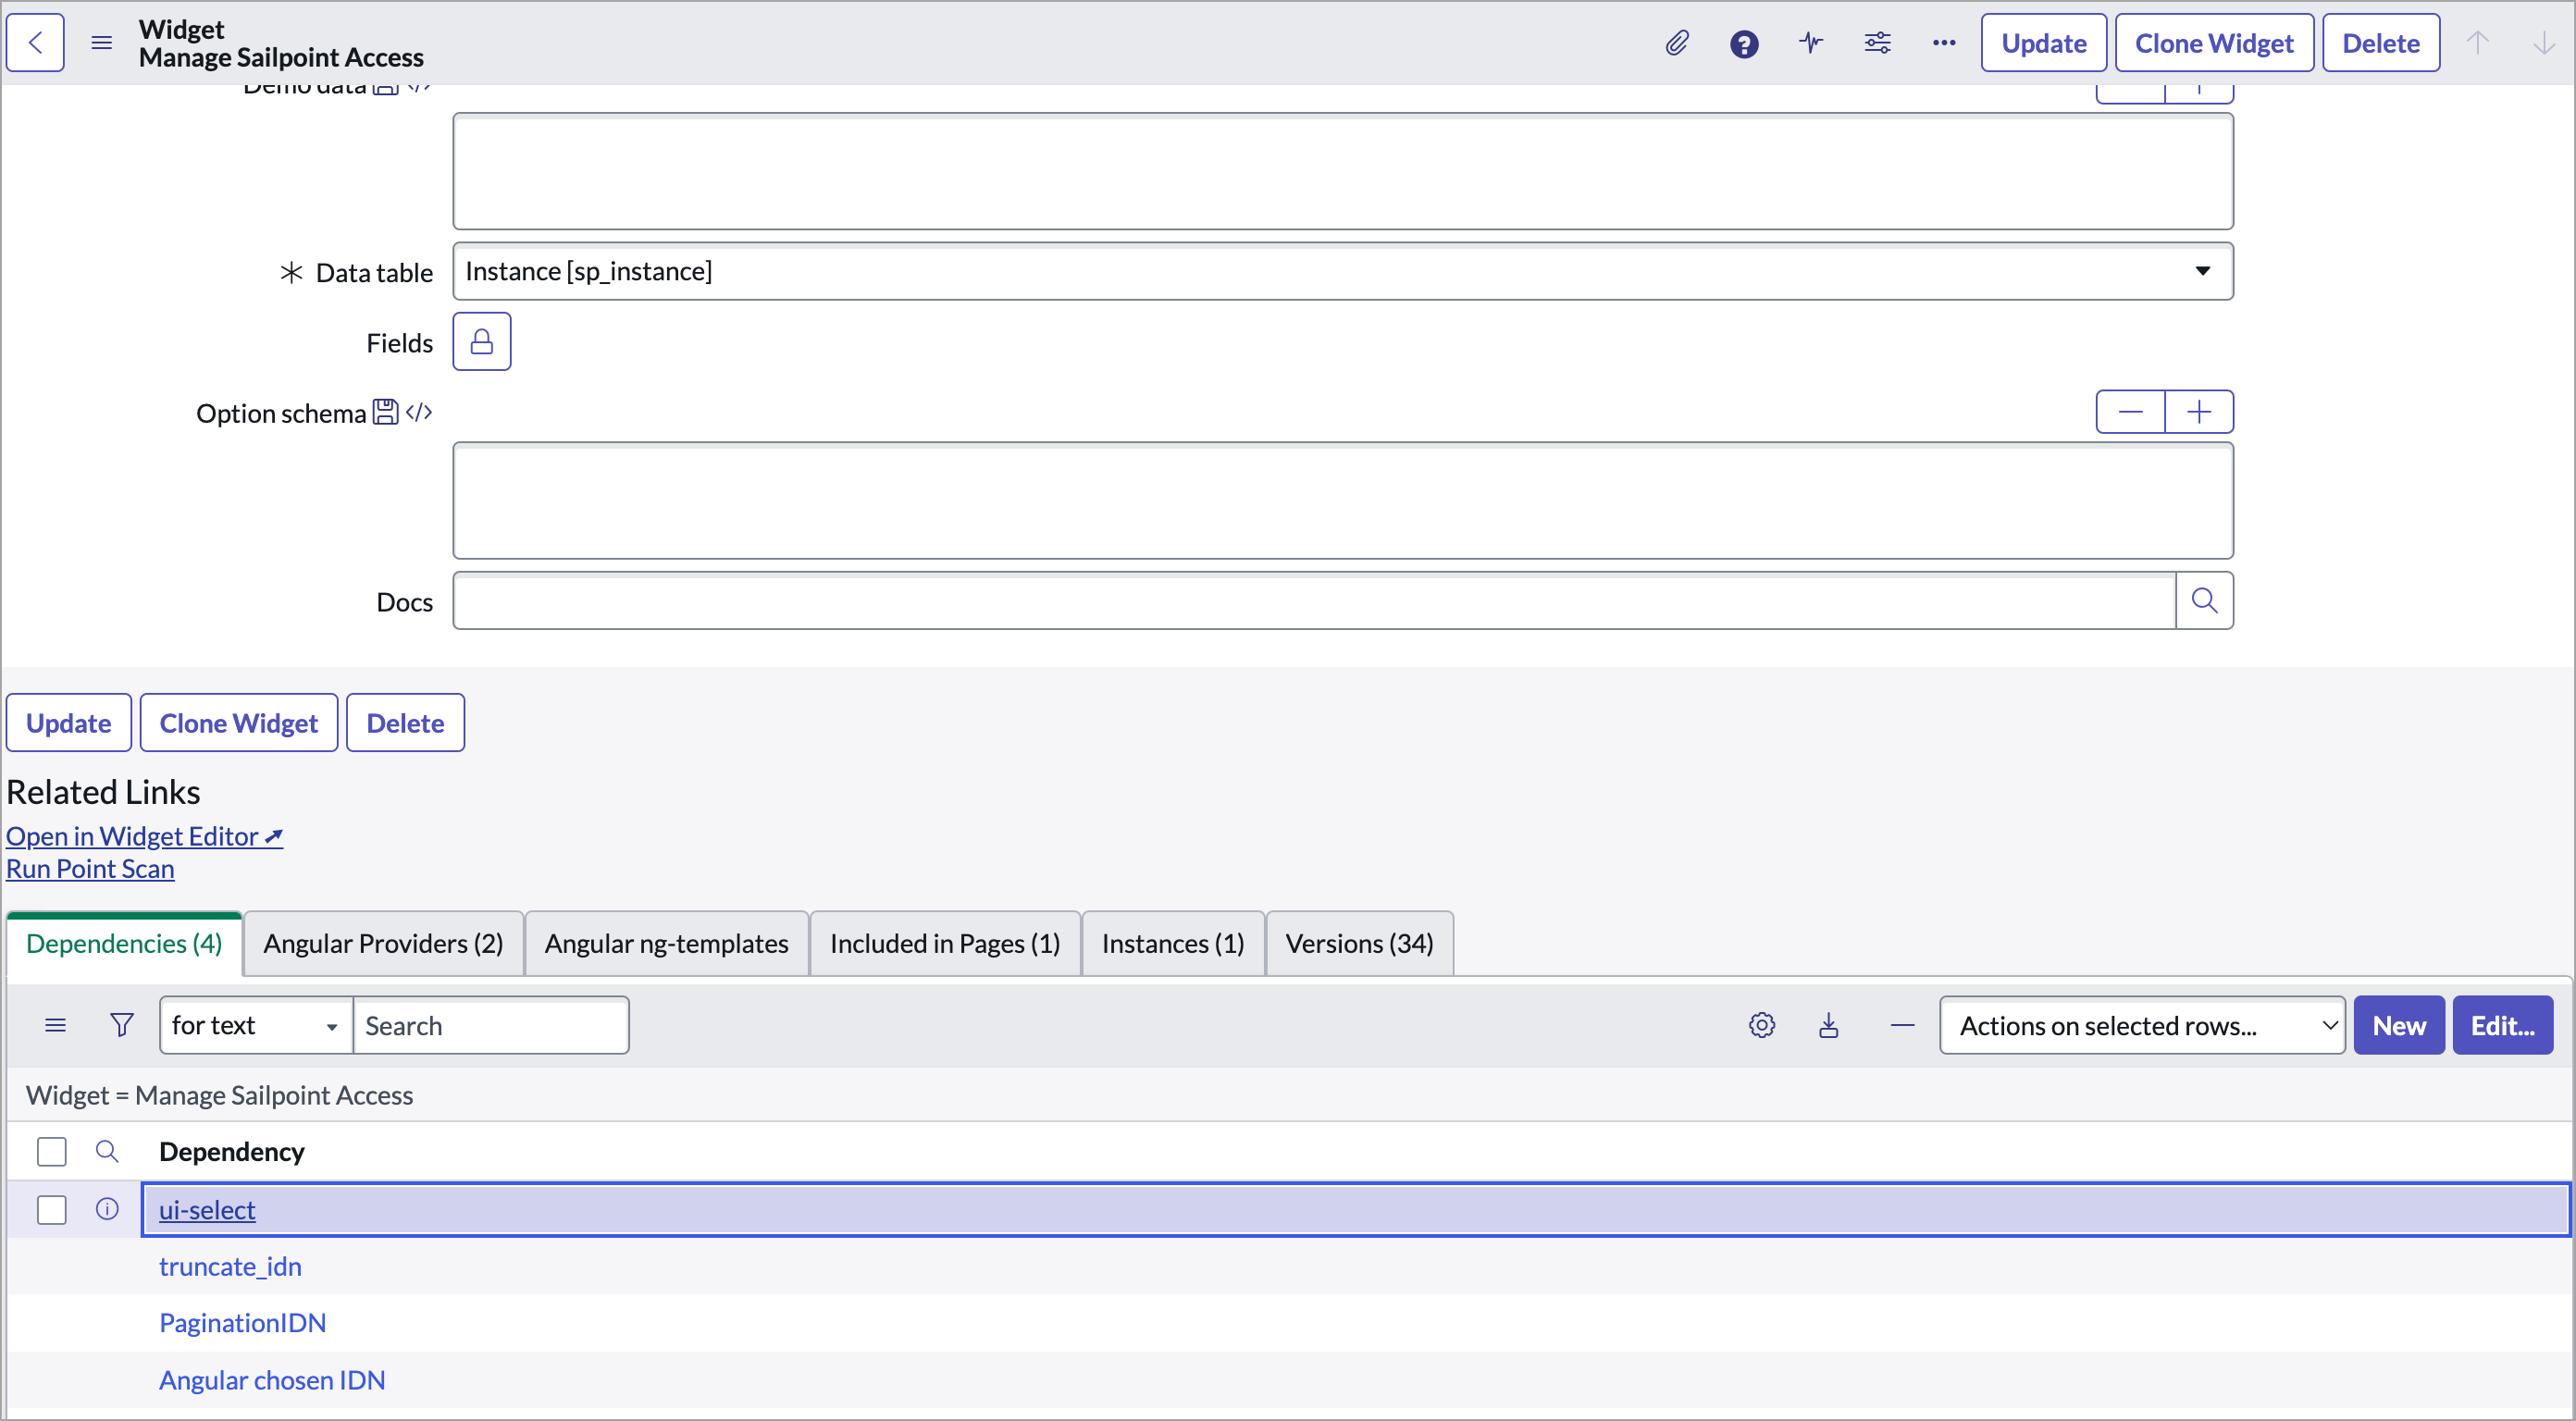Click the header Delete button
Image resolution: width=2576 pixels, height=1421 pixels.
click(x=2381, y=43)
